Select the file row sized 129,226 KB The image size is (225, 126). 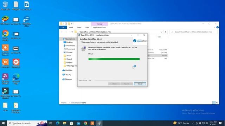tap(157, 50)
